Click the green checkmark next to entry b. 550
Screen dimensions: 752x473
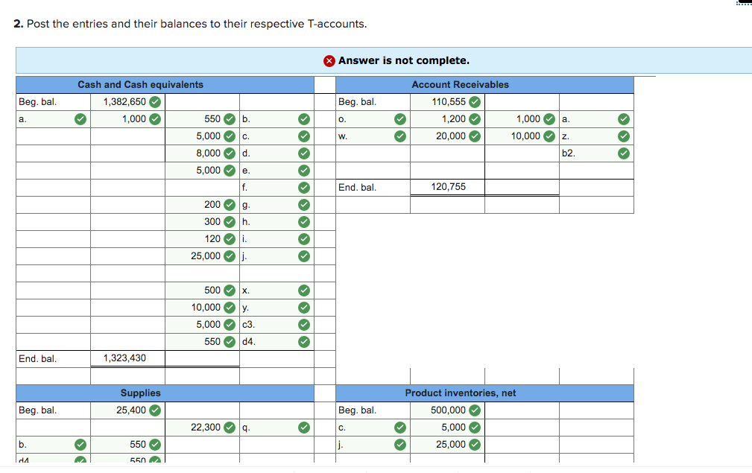tap(228, 119)
